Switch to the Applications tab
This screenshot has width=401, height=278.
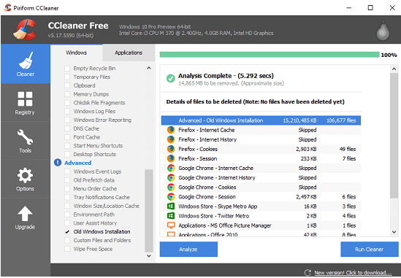[129, 53]
